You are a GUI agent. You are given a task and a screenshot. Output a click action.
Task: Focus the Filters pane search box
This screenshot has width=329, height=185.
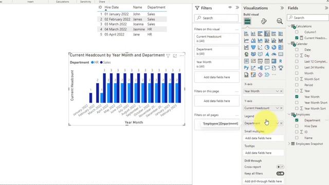coord(216,18)
